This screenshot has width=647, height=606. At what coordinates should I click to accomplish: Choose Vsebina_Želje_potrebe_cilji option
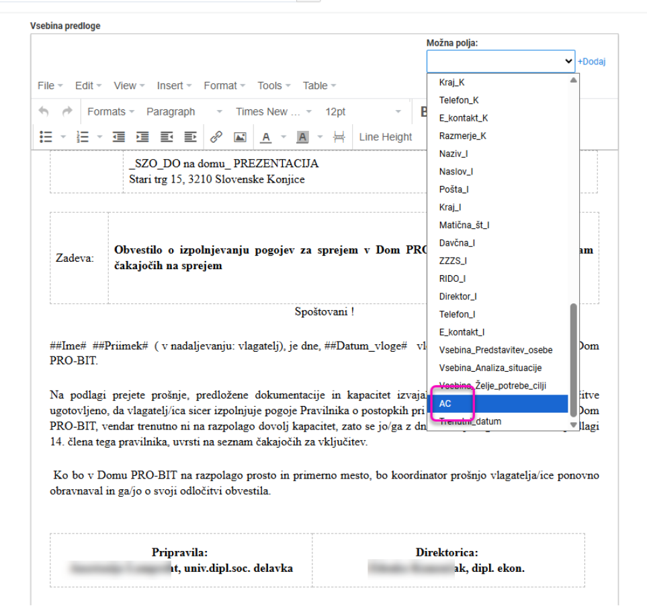(498, 386)
